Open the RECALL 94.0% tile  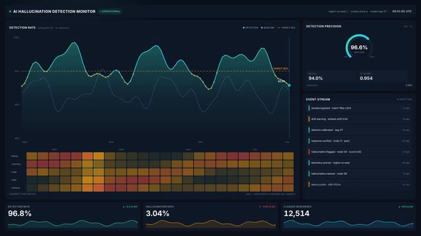click(330, 77)
